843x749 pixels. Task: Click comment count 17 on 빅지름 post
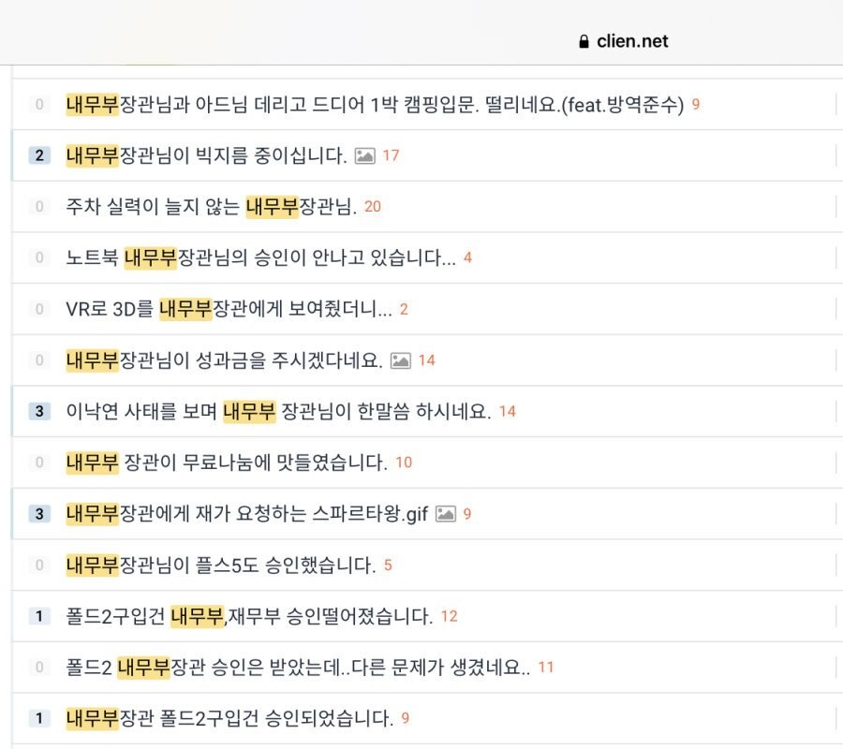pos(391,155)
